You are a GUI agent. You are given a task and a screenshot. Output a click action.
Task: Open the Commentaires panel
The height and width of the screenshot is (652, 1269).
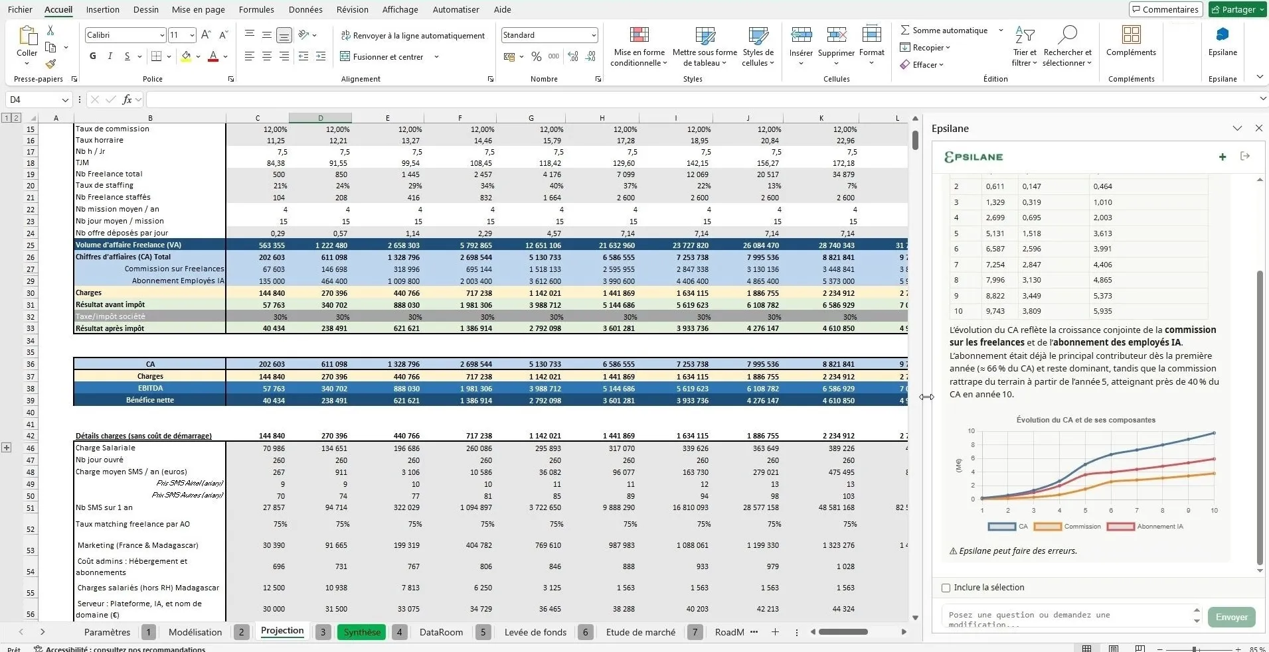tap(1164, 9)
